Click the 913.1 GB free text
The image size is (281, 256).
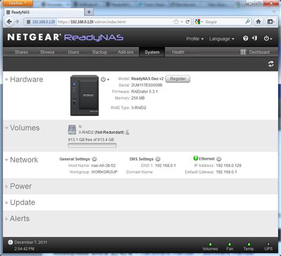tap(91, 140)
